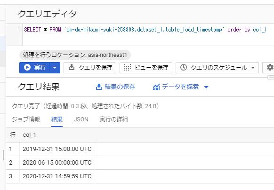The height and width of the screenshot is (190, 274).
Task: Run the query with the 実行 button
Action: click(x=34, y=68)
